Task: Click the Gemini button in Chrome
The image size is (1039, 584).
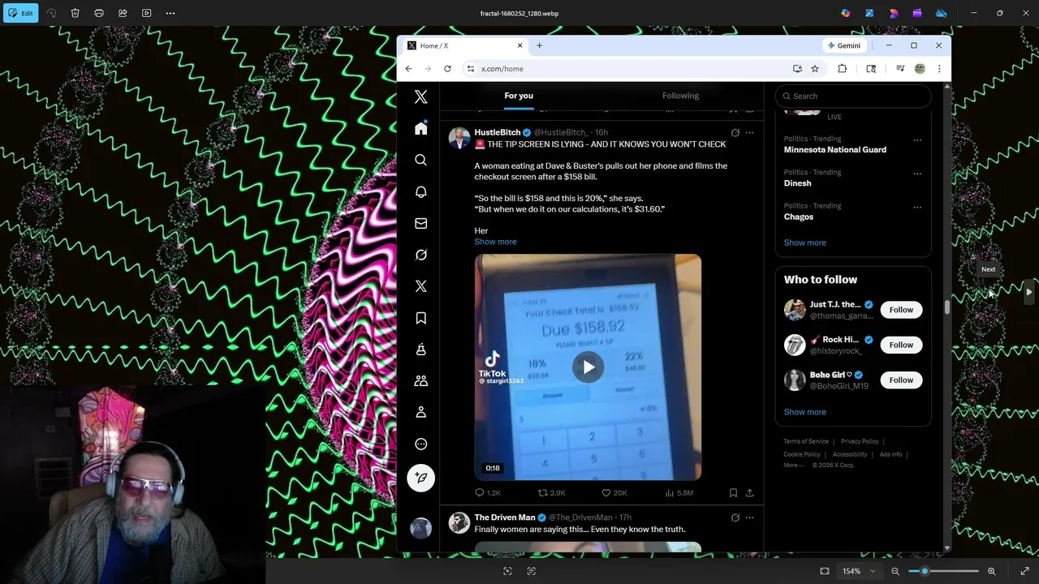Action: pyautogui.click(x=844, y=45)
